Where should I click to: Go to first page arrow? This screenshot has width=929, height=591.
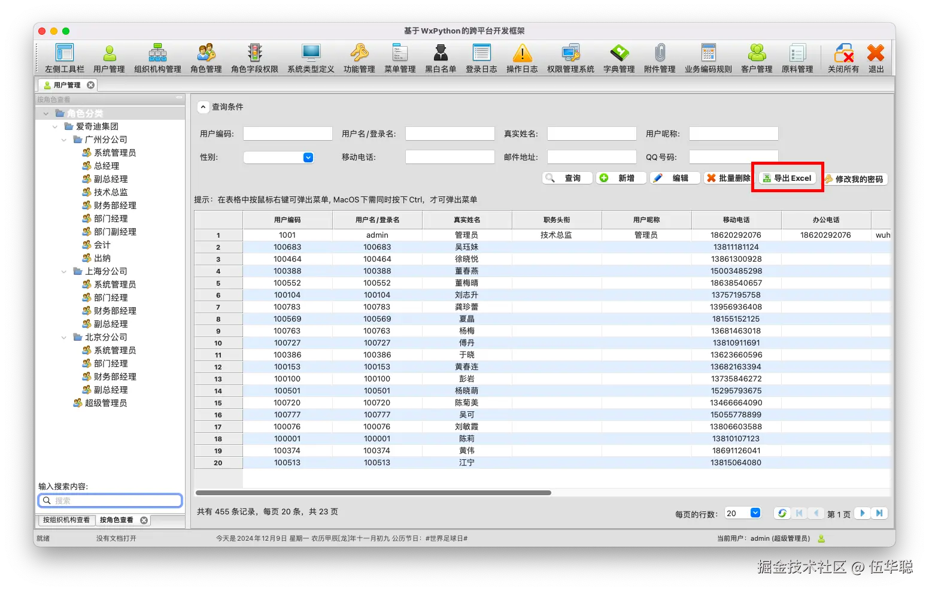point(799,513)
